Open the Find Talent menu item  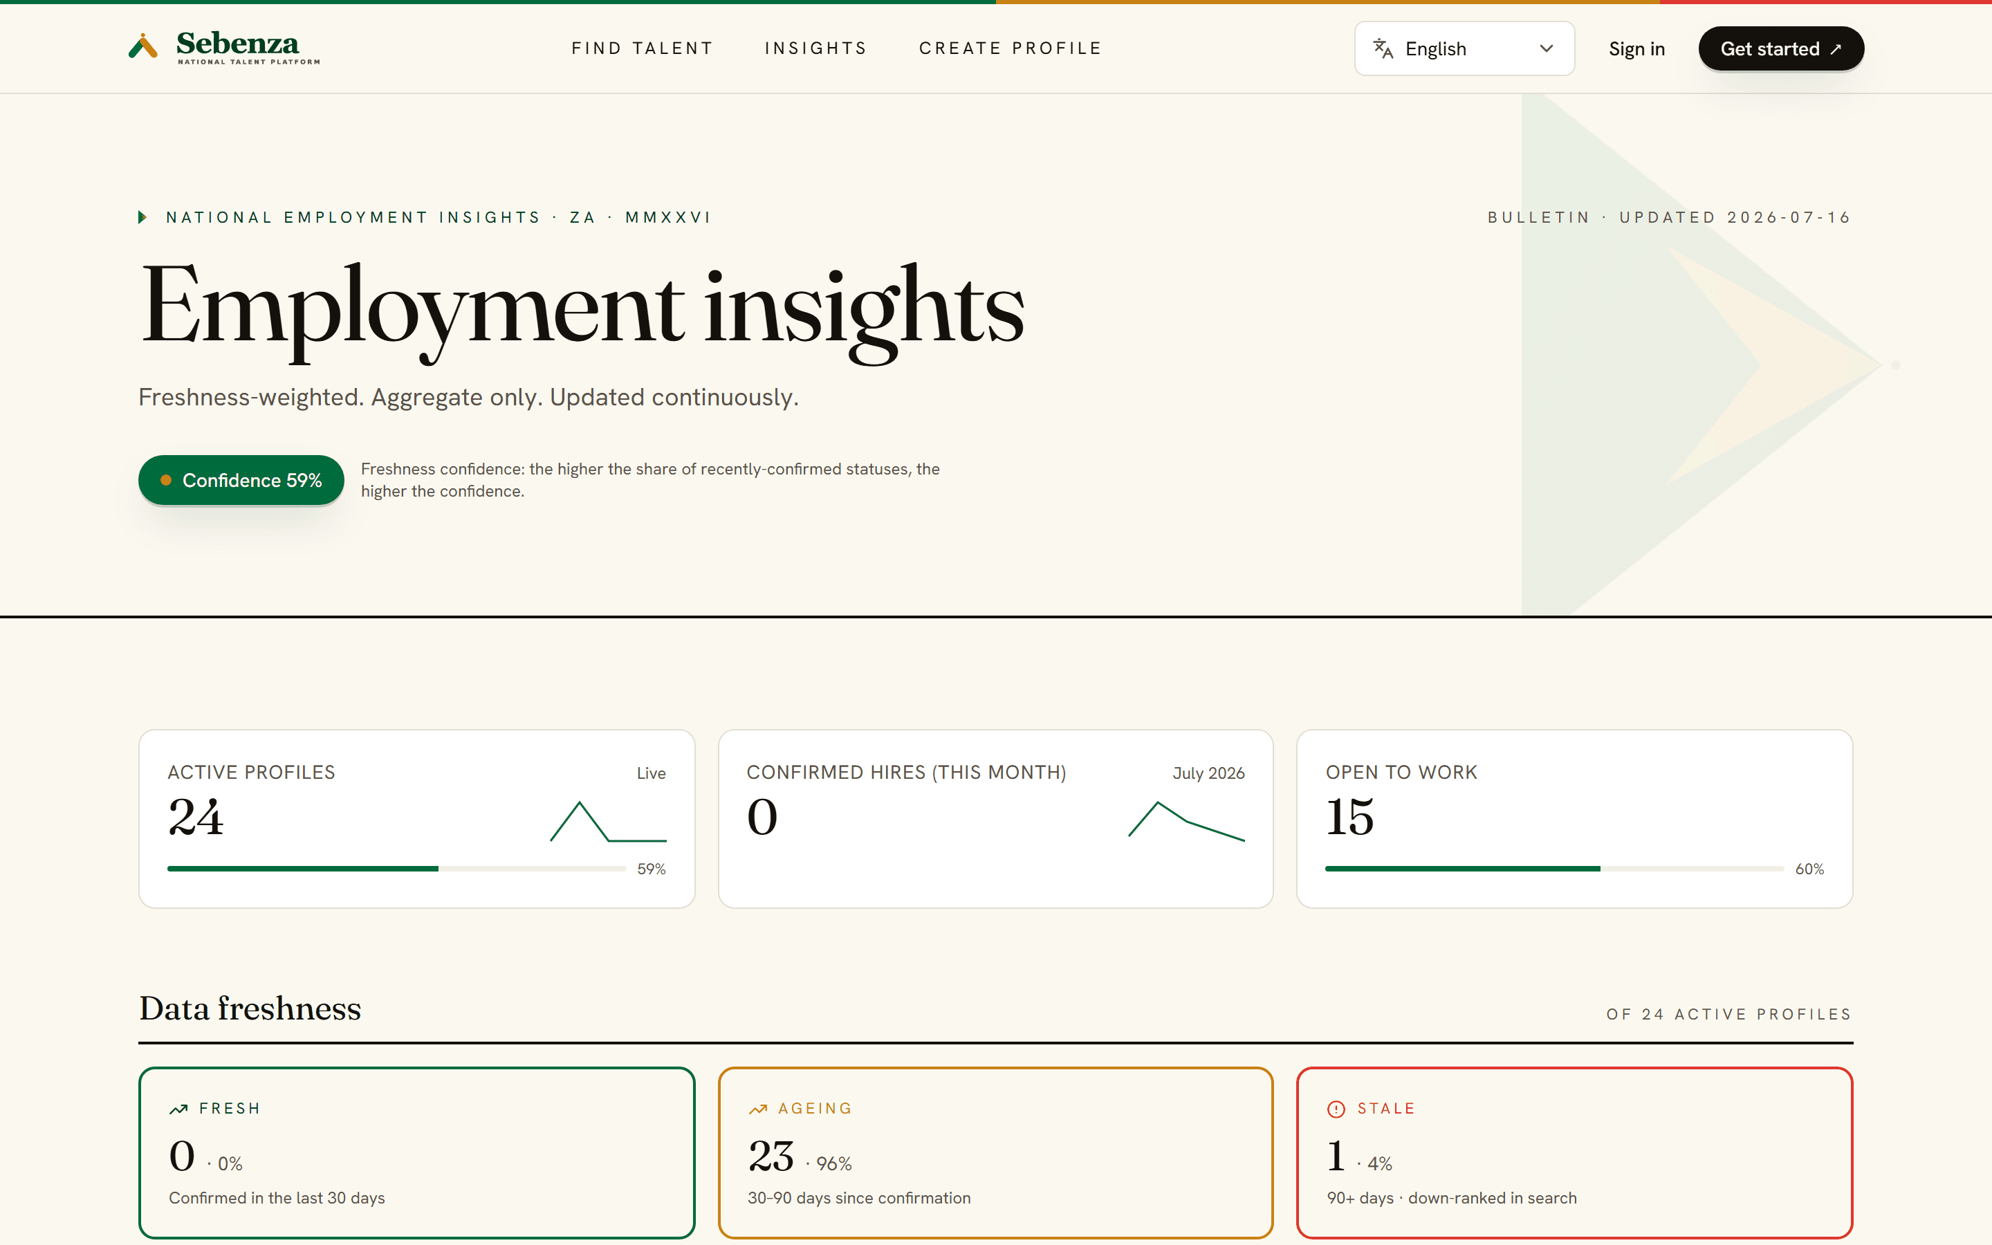642,48
